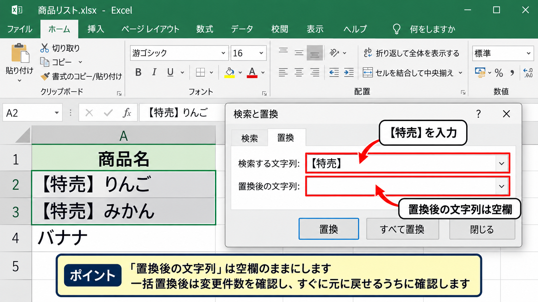
Task: Select cell containing バナナ
Action: [124, 238]
